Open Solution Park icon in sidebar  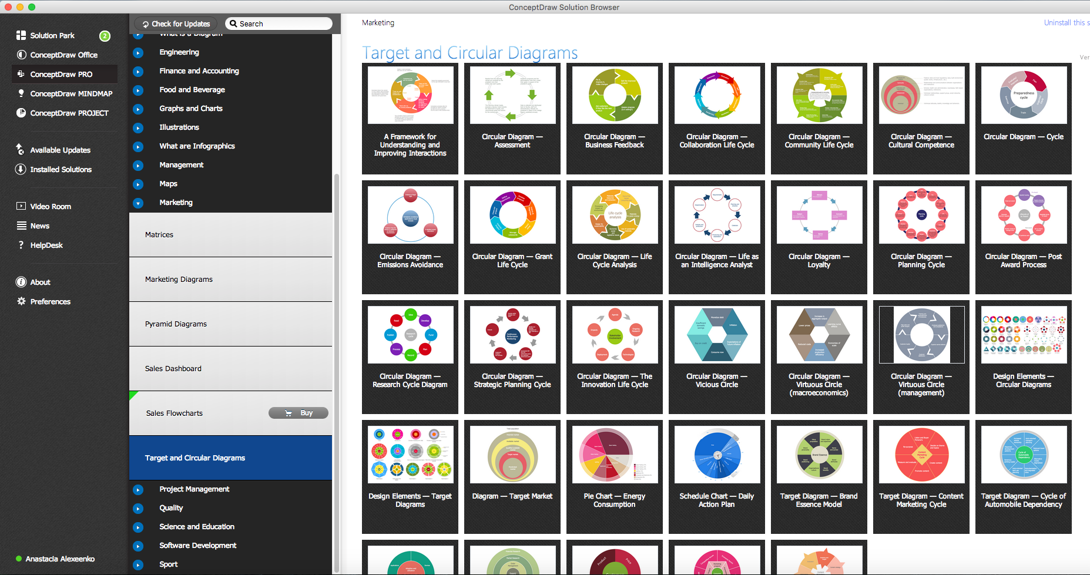pyautogui.click(x=21, y=35)
